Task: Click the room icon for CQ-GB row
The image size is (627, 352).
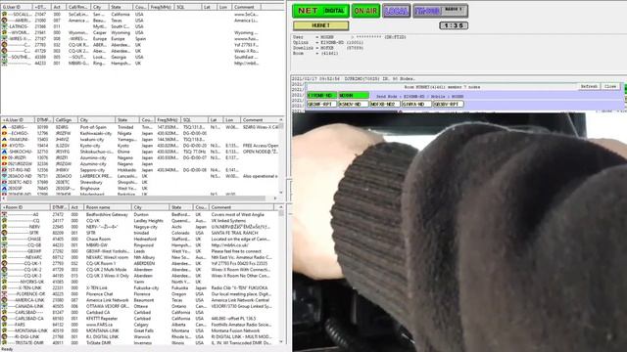Action: coord(4,245)
